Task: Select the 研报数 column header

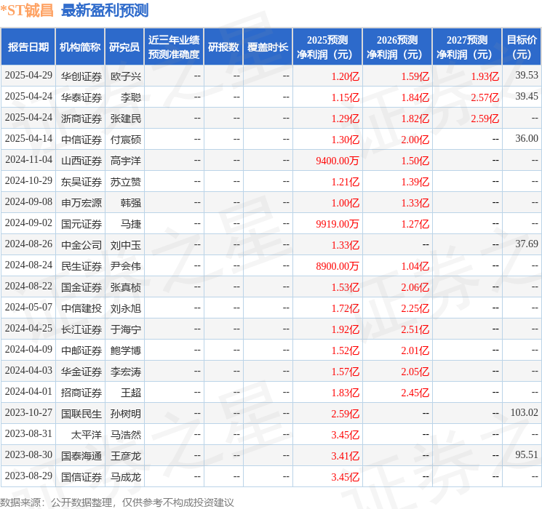Action: tap(223, 47)
